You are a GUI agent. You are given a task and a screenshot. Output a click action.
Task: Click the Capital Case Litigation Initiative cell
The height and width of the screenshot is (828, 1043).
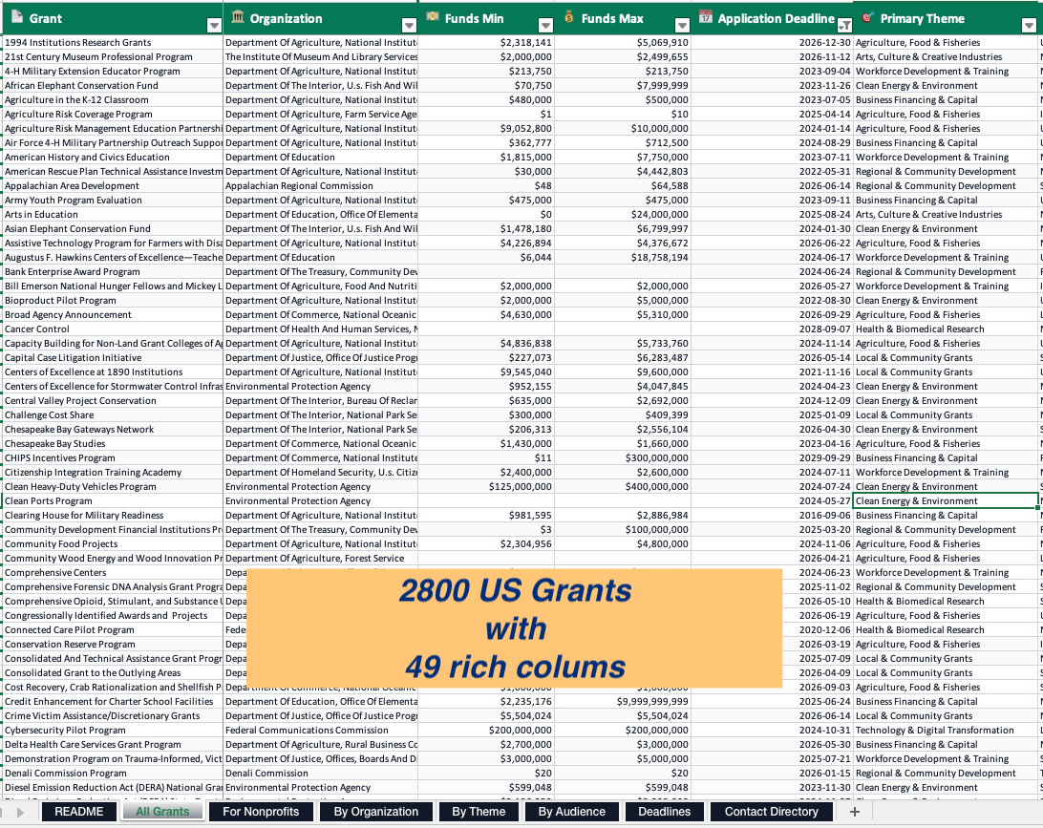click(x=113, y=358)
